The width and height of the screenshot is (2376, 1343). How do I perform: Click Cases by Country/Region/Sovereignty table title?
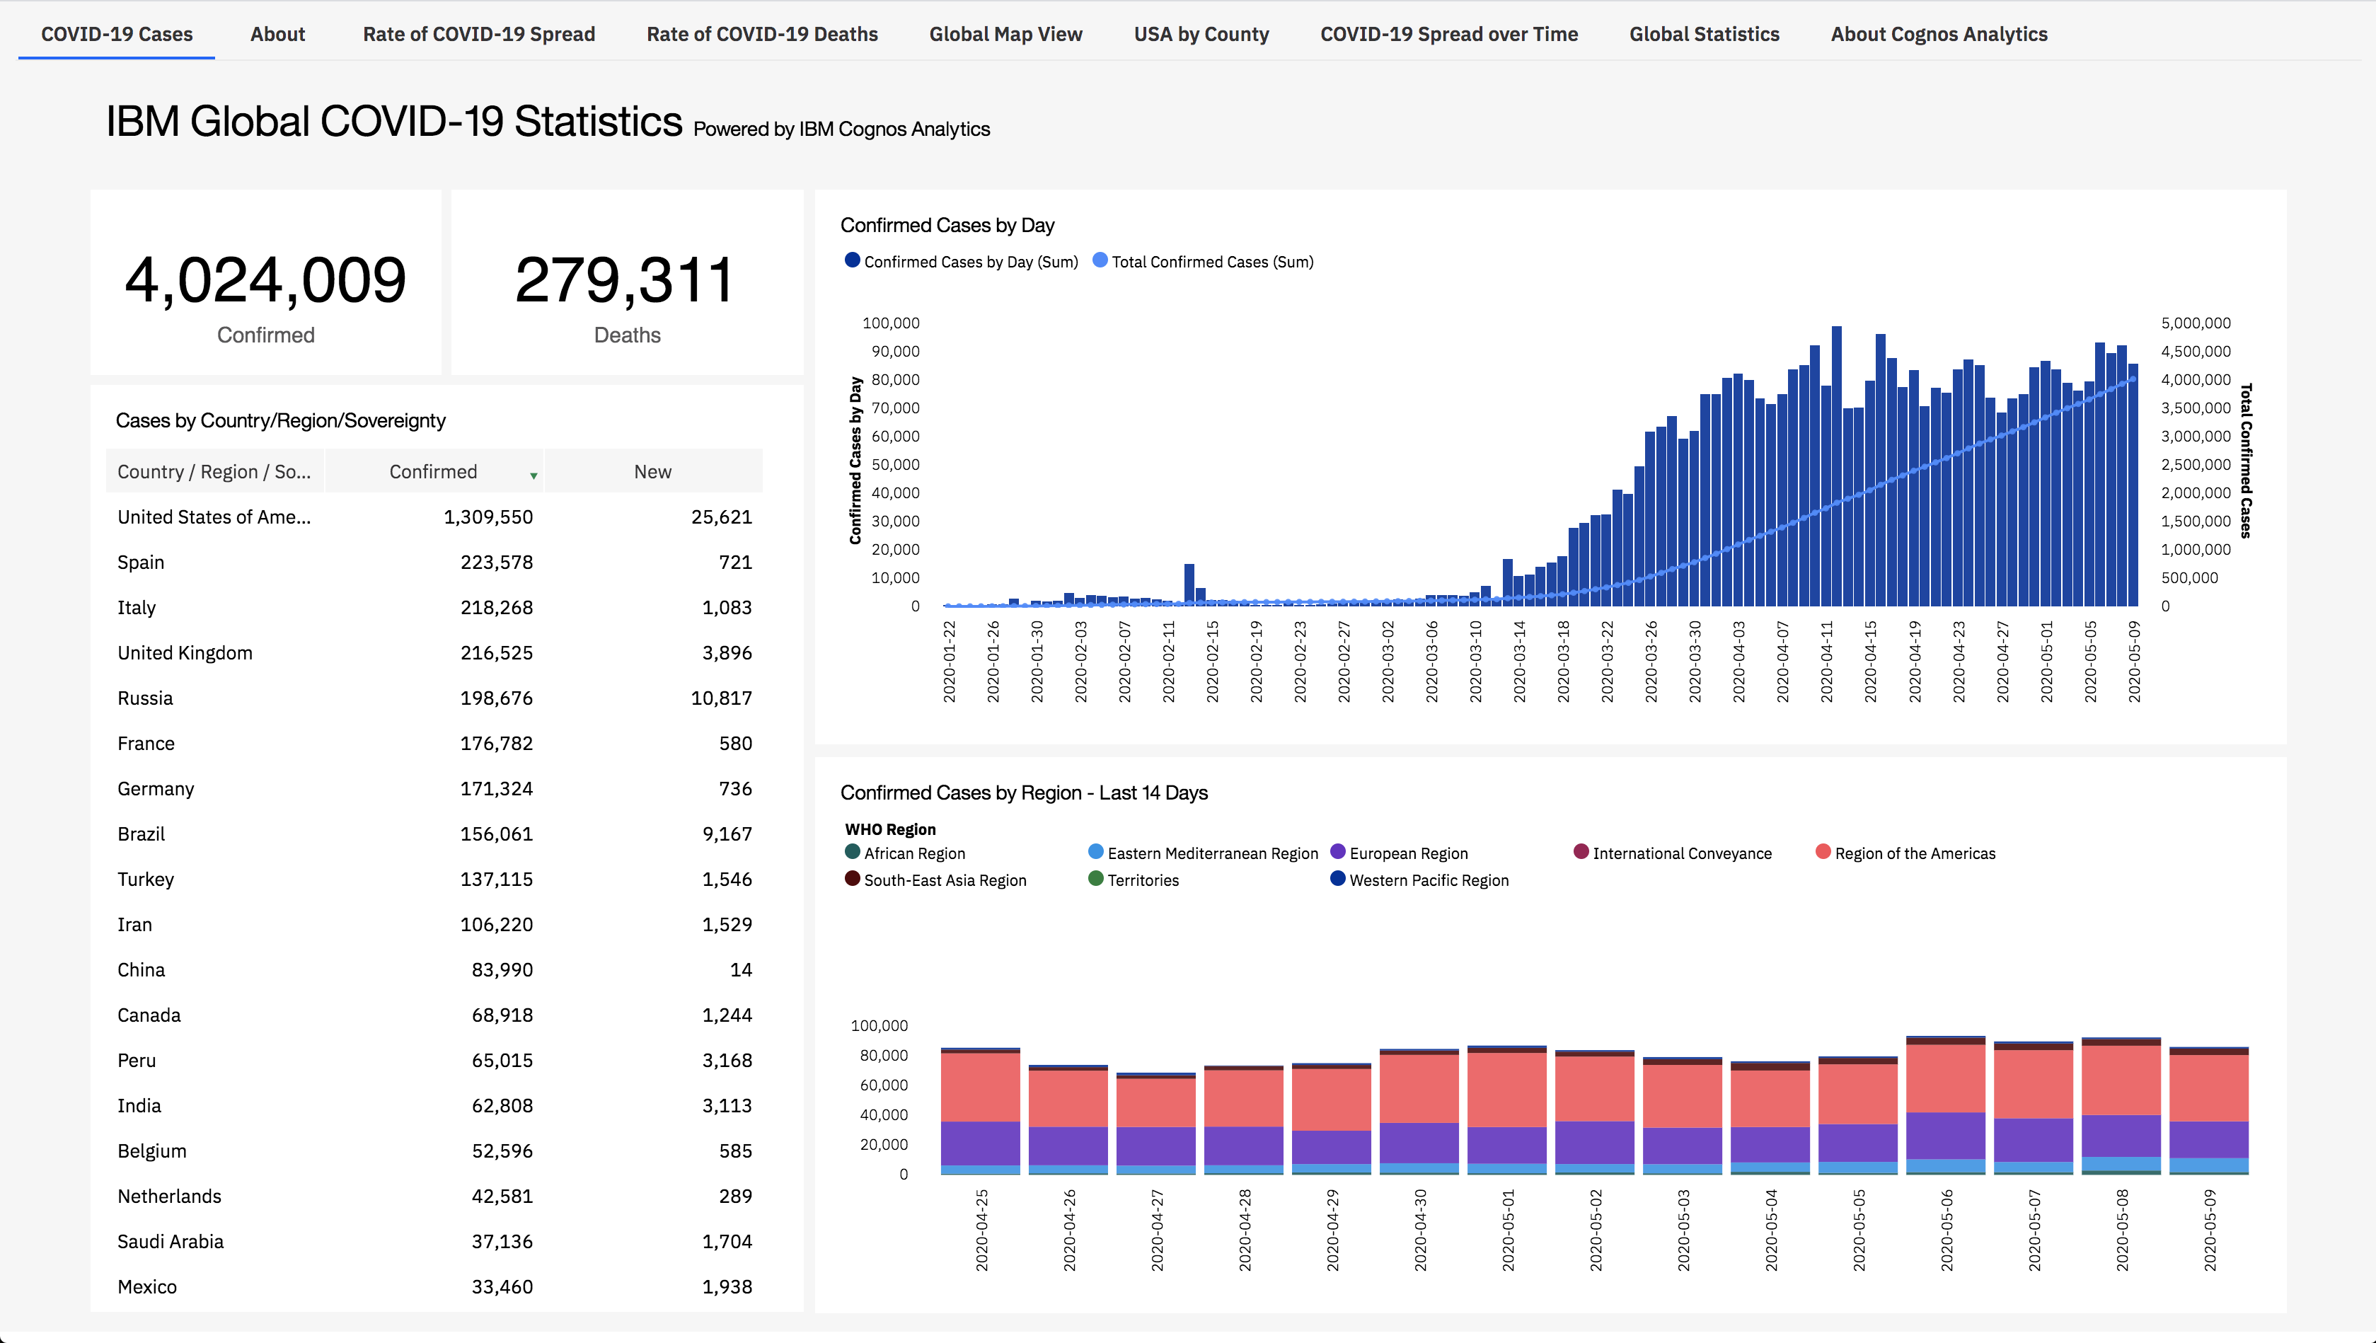click(280, 420)
